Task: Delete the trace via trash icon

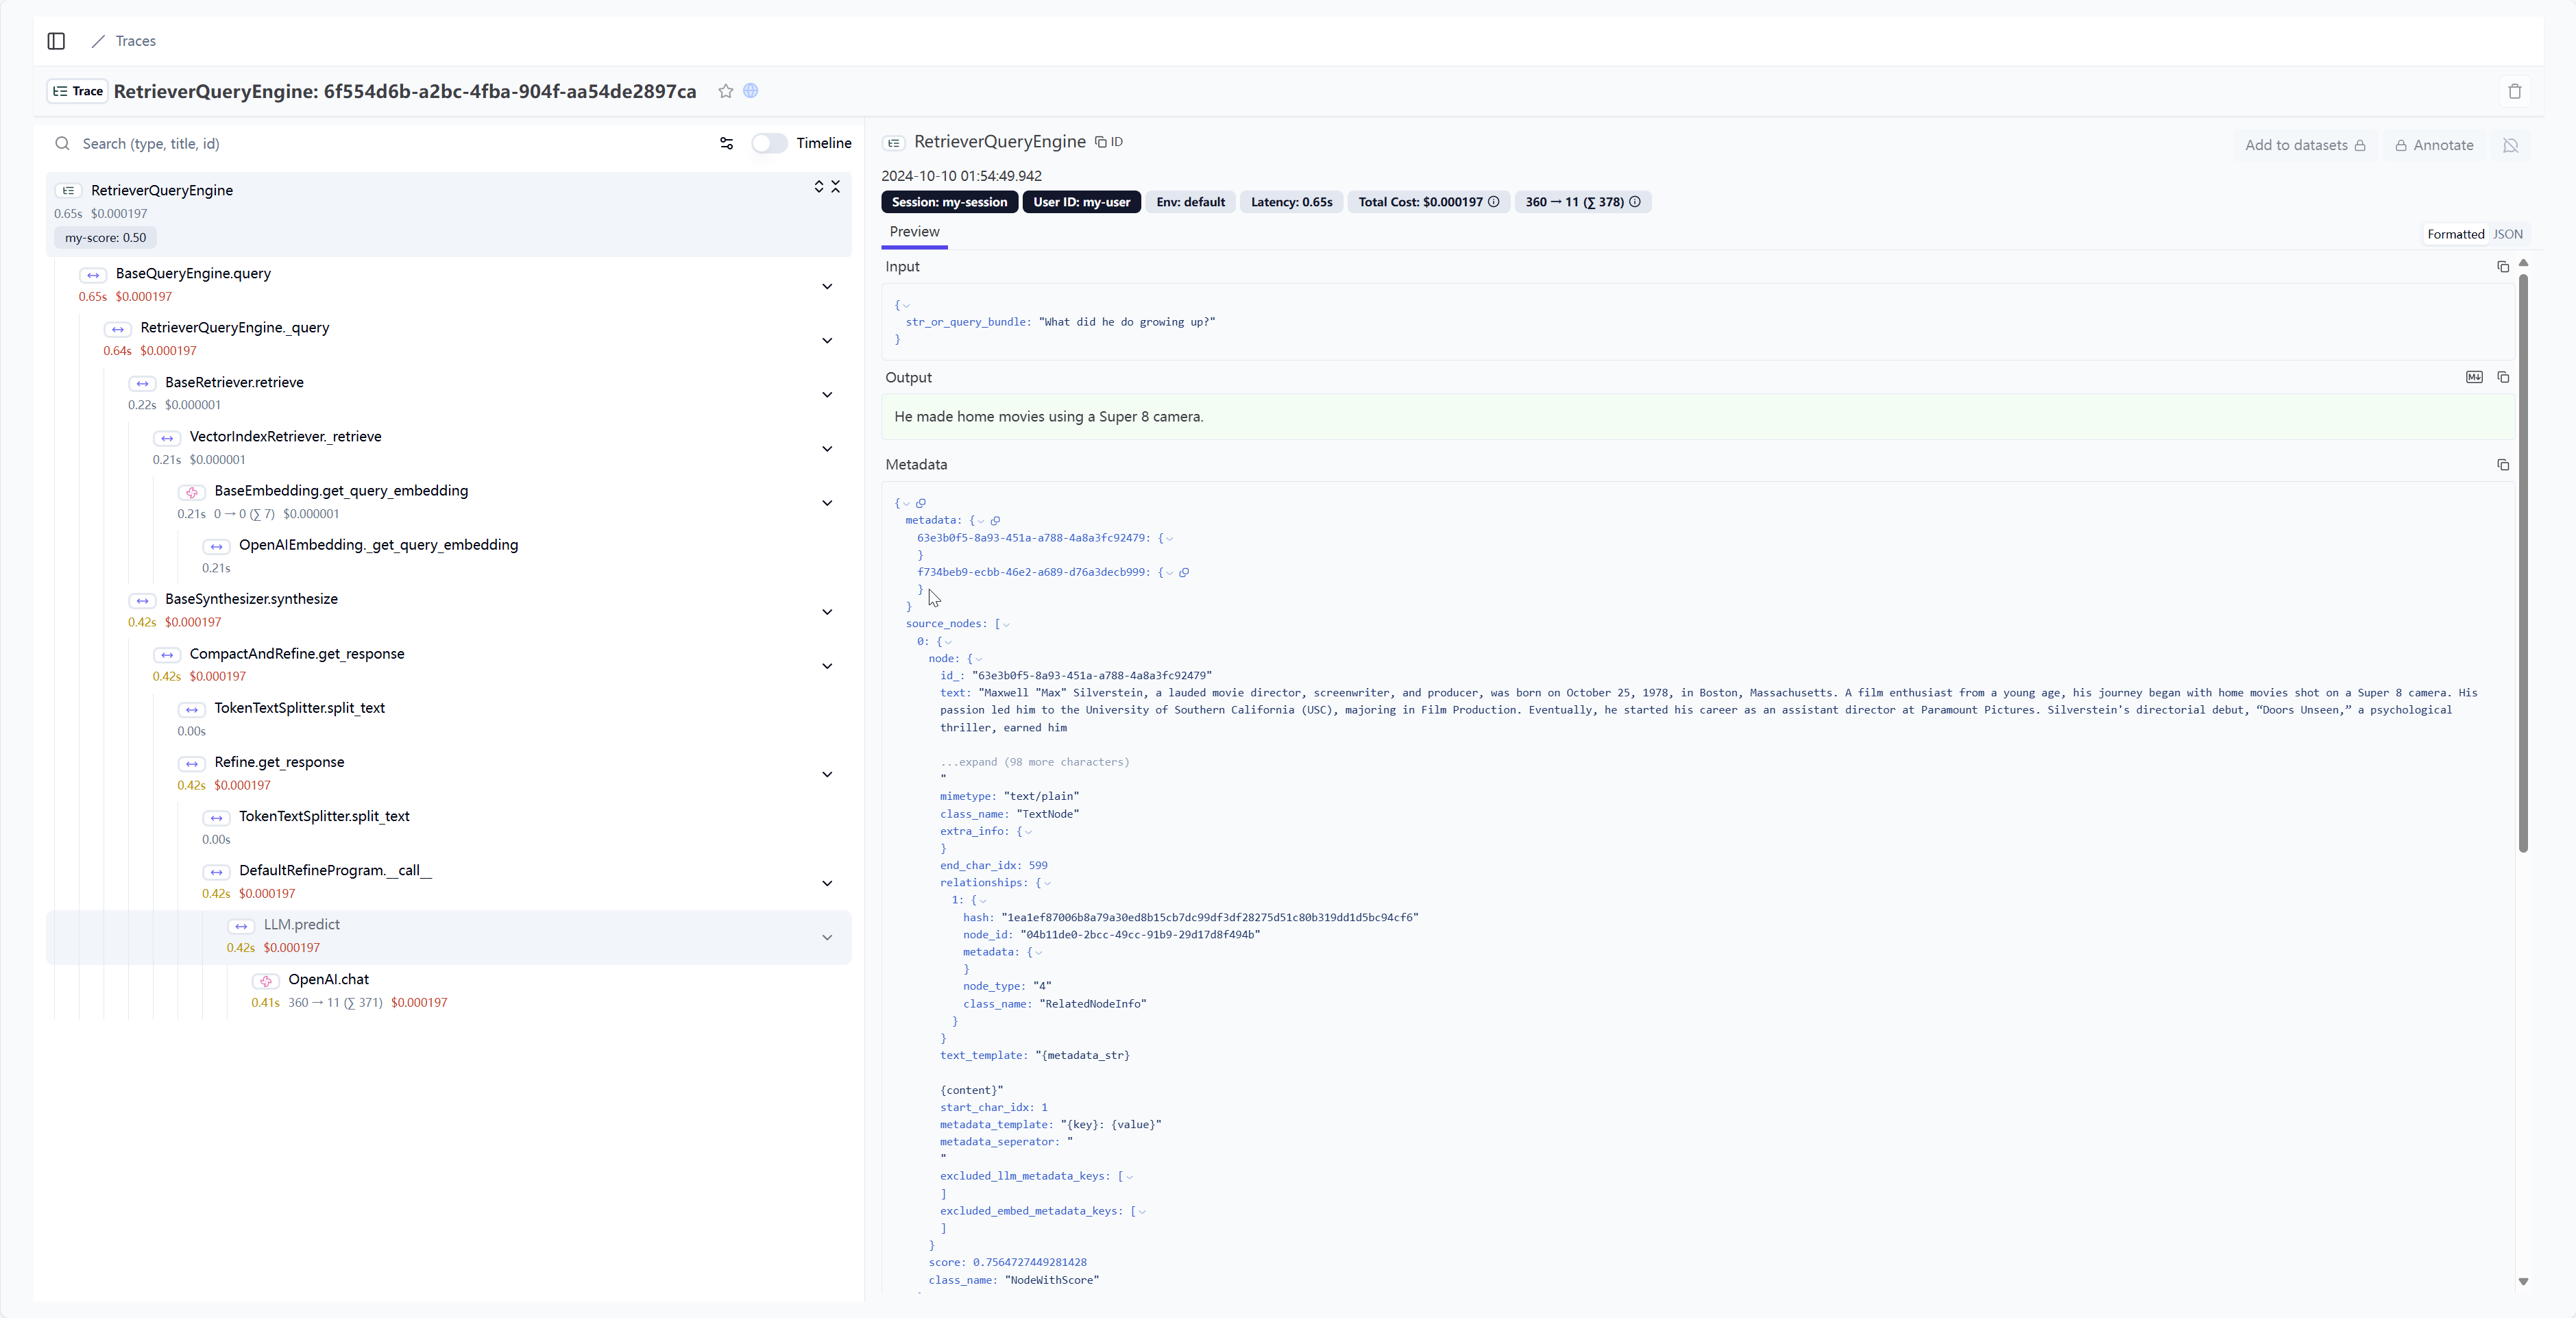Action: coord(2516,92)
